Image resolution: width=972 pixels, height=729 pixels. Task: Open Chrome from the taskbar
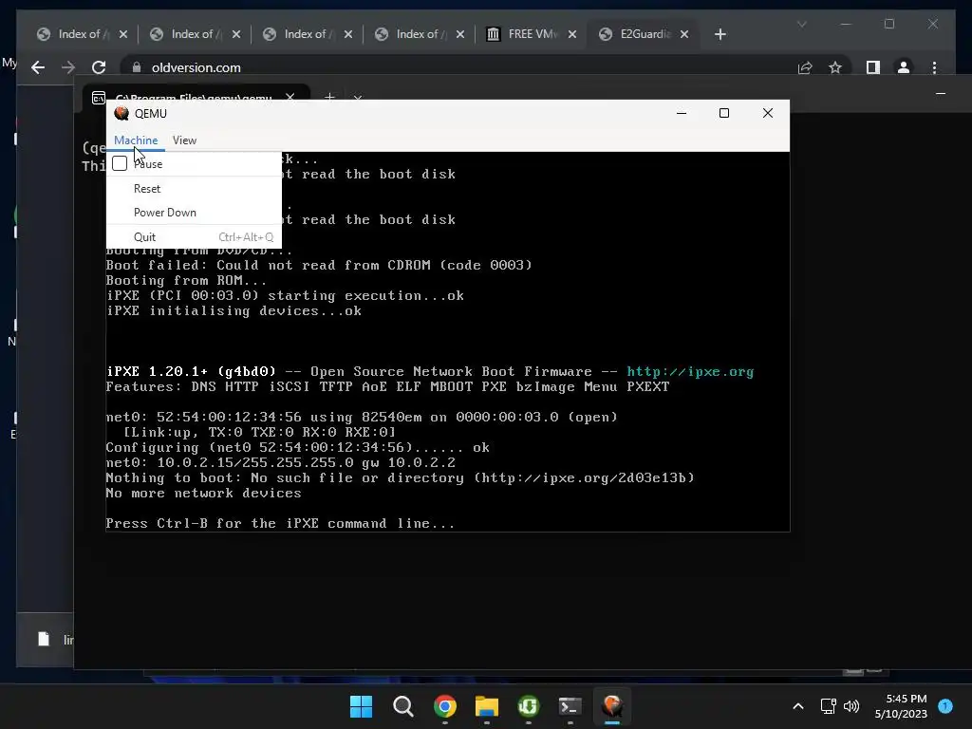pos(445,706)
